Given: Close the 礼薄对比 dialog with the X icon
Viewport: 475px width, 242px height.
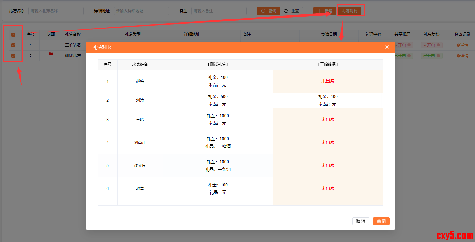Looking at the screenshot, I should [387, 47].
